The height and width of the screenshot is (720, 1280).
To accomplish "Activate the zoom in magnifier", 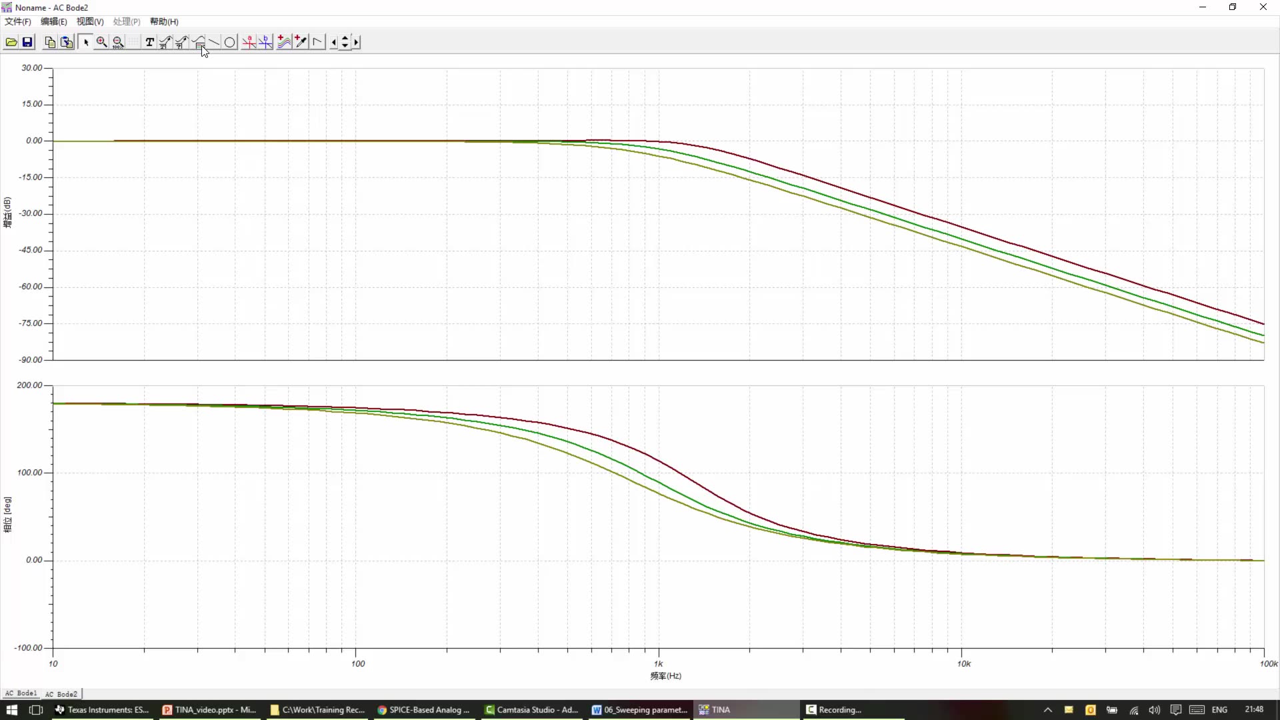I will (101, 42).
